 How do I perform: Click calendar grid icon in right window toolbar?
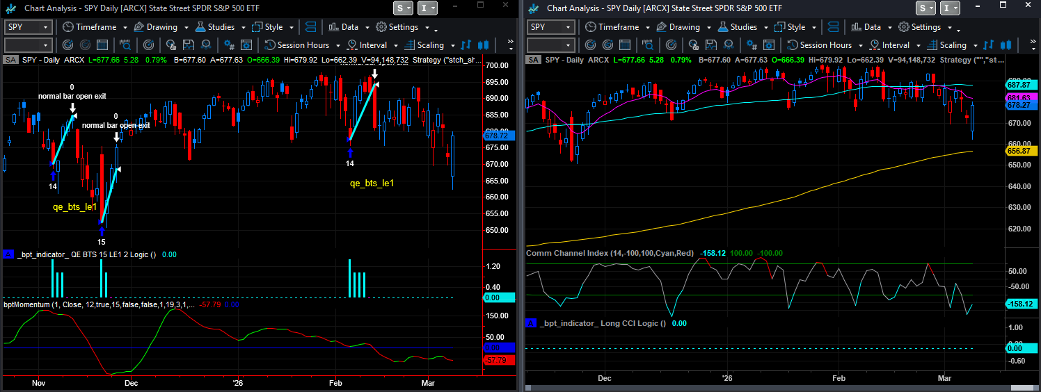coord(625,45)
